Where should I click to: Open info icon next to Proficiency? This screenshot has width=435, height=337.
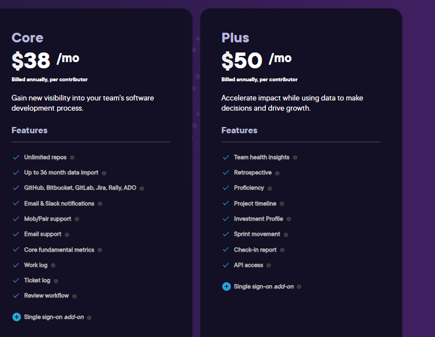(x=270, y=189)
